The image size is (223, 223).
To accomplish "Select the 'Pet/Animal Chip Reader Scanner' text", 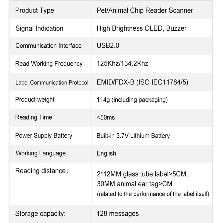I will (145, 11).
